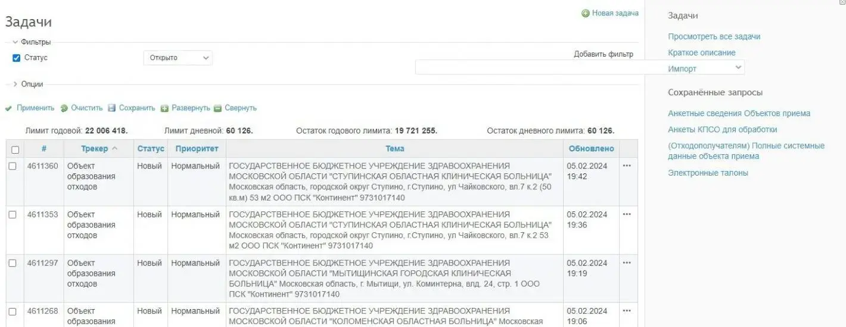Click the Задачи page heading
Image resolution: width=846 pixels, height=327 pixels.
pyautogui.click(x=28, y=22)
